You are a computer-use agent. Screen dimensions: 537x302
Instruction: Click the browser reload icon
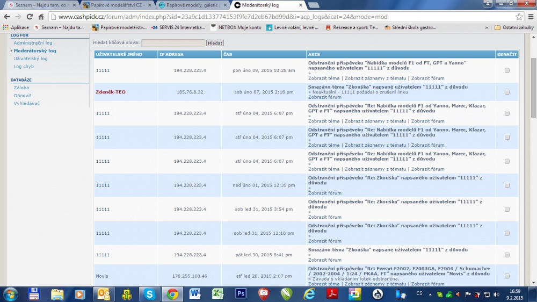pyautogui.click(x=30, y=17)
